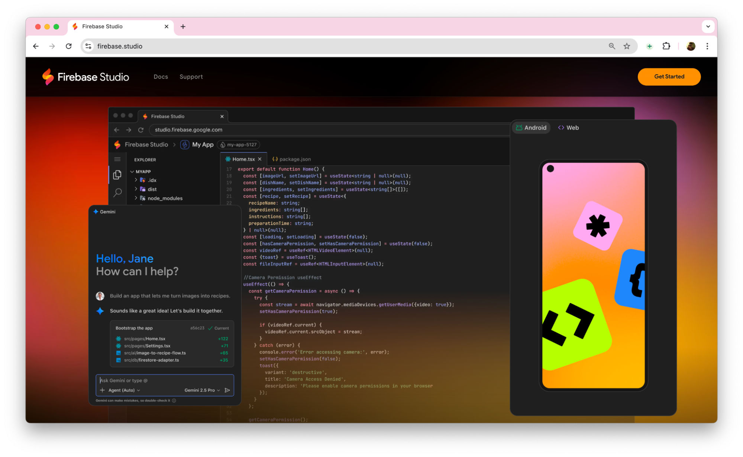
Task: Open src/db/firestore-adapter.ts in changes list
Action: (151, 360)
